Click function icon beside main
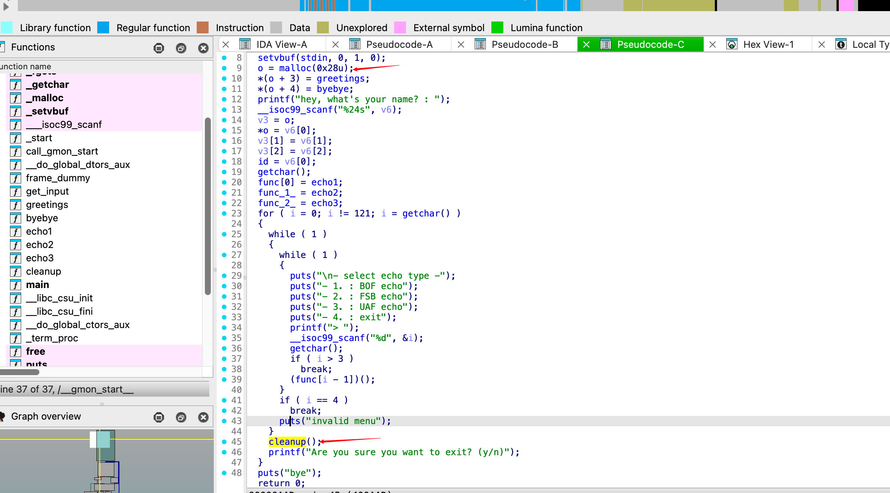The image size is (890, 493). (x=15, y=285)
